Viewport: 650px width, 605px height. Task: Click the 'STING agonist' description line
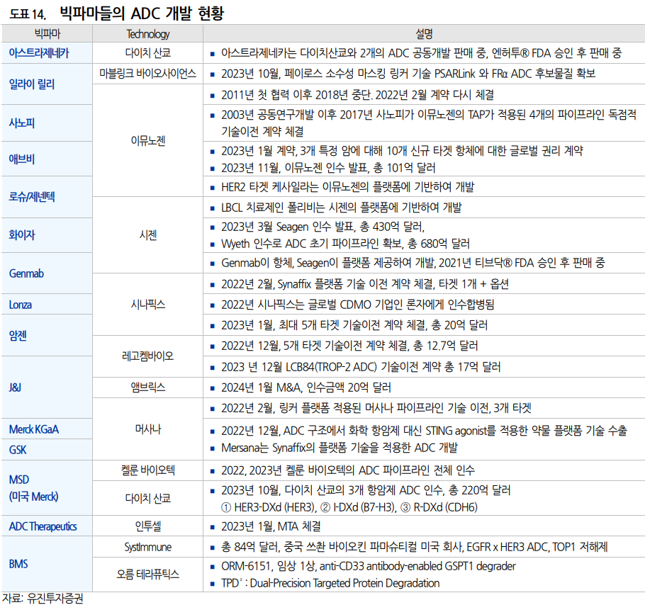(424, 431)
